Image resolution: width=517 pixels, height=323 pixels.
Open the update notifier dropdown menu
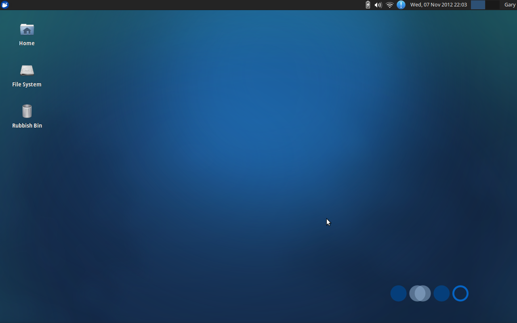click(400, 5)
